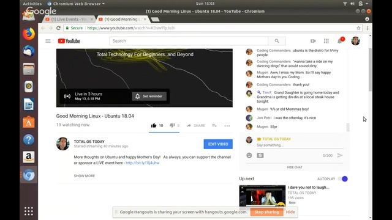Open Files manager from dock
This screenshot has height=220, width=392.
click(x=29, y=69)
